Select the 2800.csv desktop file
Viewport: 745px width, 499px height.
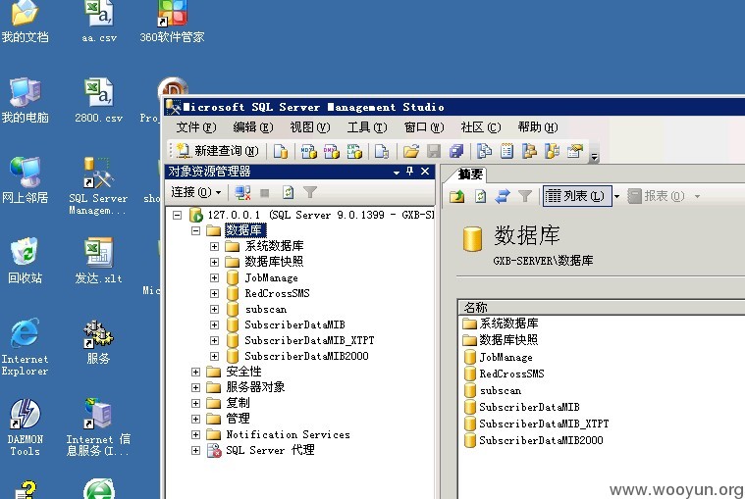point(98,101)
